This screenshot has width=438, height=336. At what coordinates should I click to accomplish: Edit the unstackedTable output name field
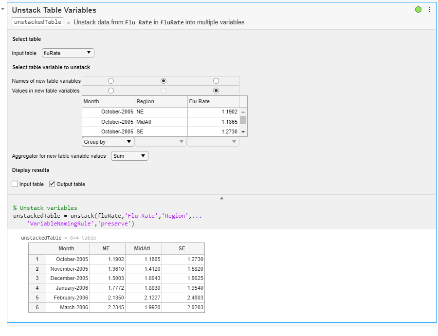click(38, 22)
